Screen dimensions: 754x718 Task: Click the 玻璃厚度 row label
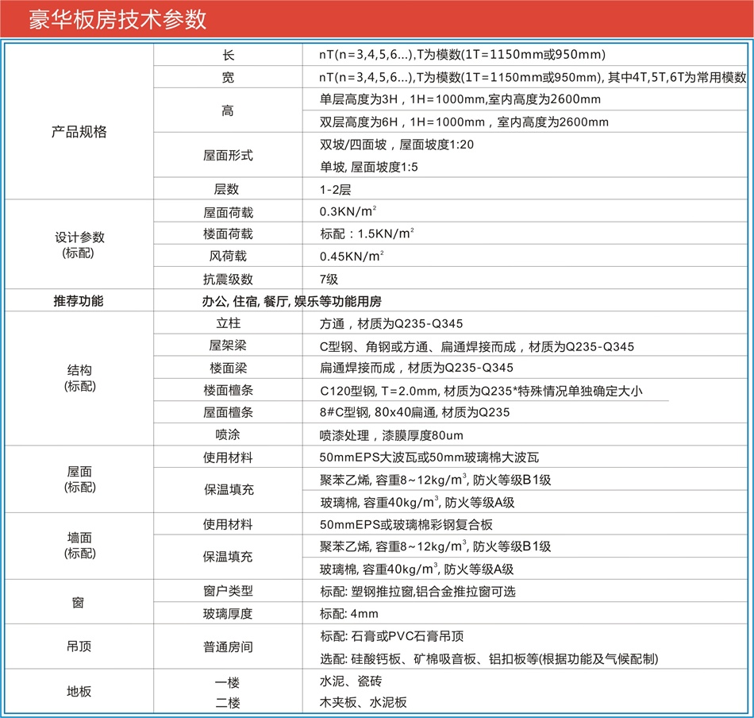click(228, 613)
